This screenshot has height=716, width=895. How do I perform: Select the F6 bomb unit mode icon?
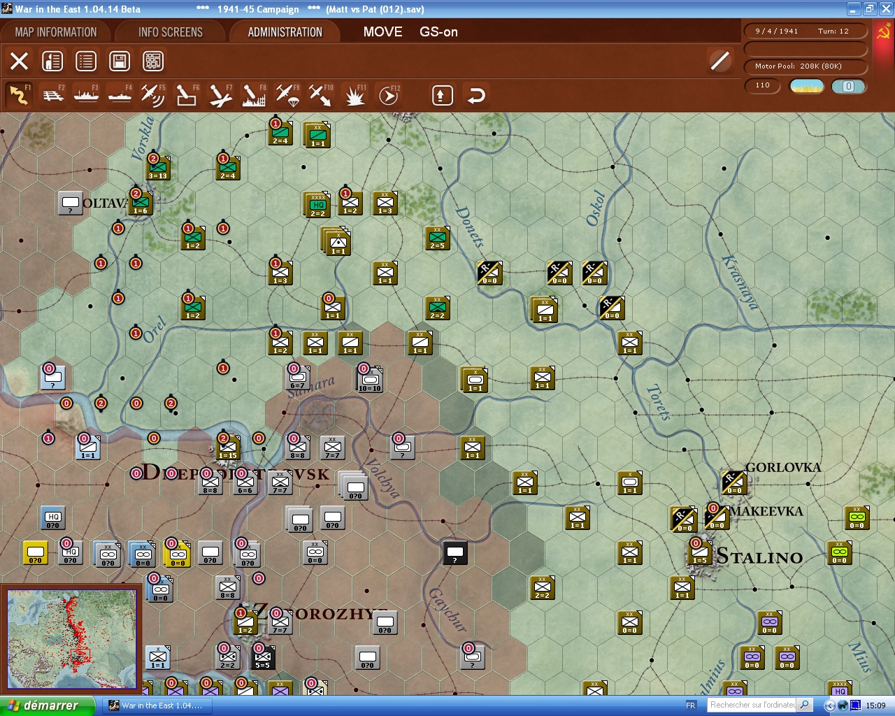coord(187,95)
